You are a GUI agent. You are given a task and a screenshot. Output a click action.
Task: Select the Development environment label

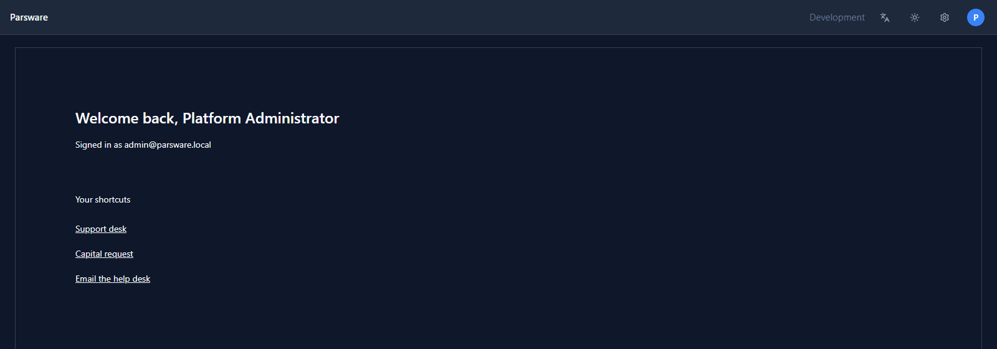tap(837, 17)
